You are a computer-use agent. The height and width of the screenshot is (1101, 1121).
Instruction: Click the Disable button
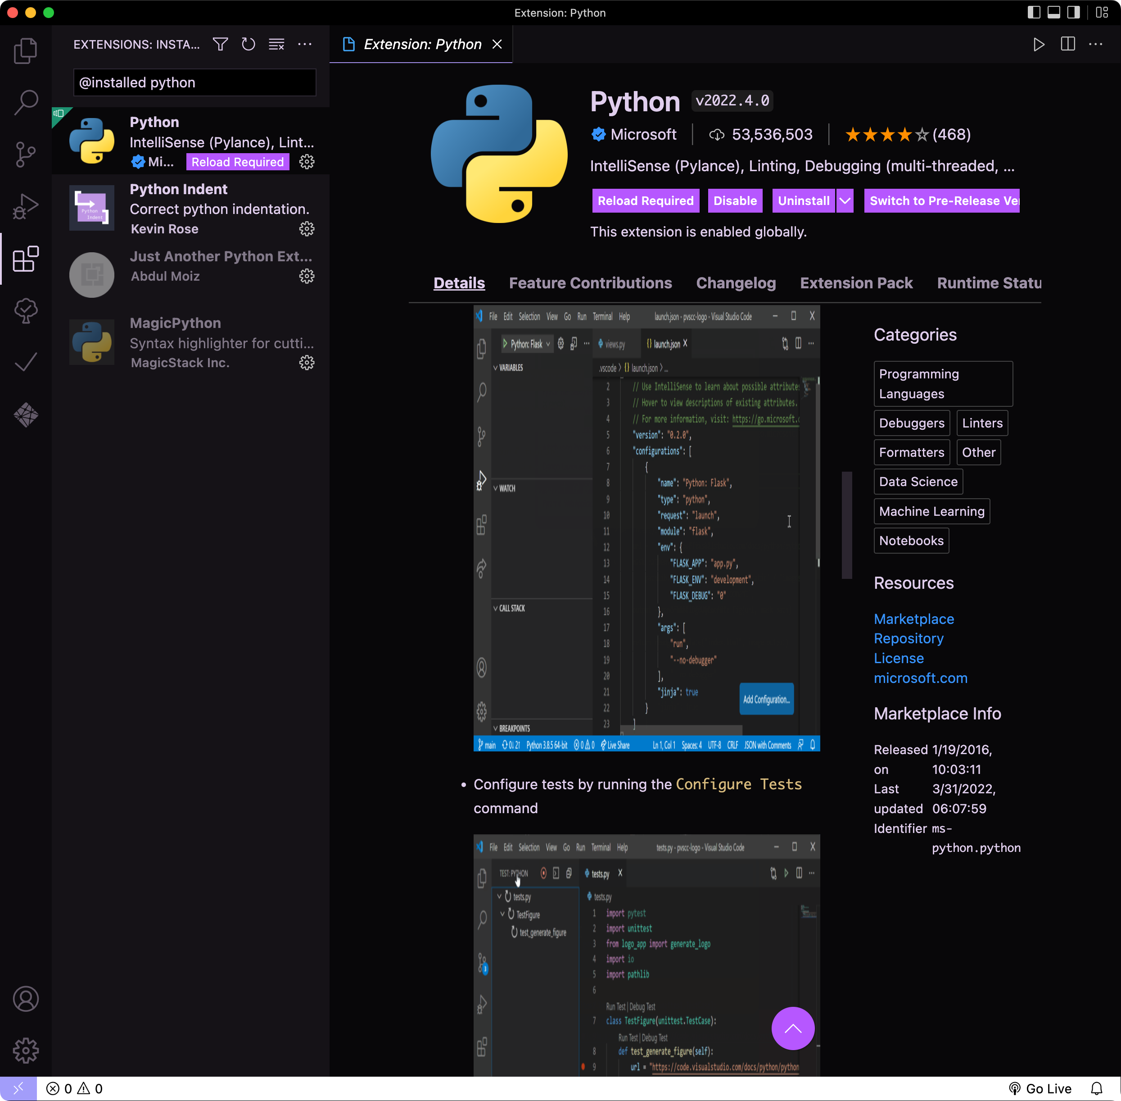tap(735, 200)
